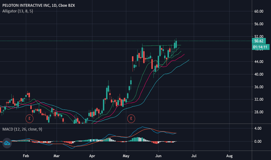Image resolution: width=271 pixels, height=160 pixels.
Task: Click the Aug date axis label
Action: point(229,156)
